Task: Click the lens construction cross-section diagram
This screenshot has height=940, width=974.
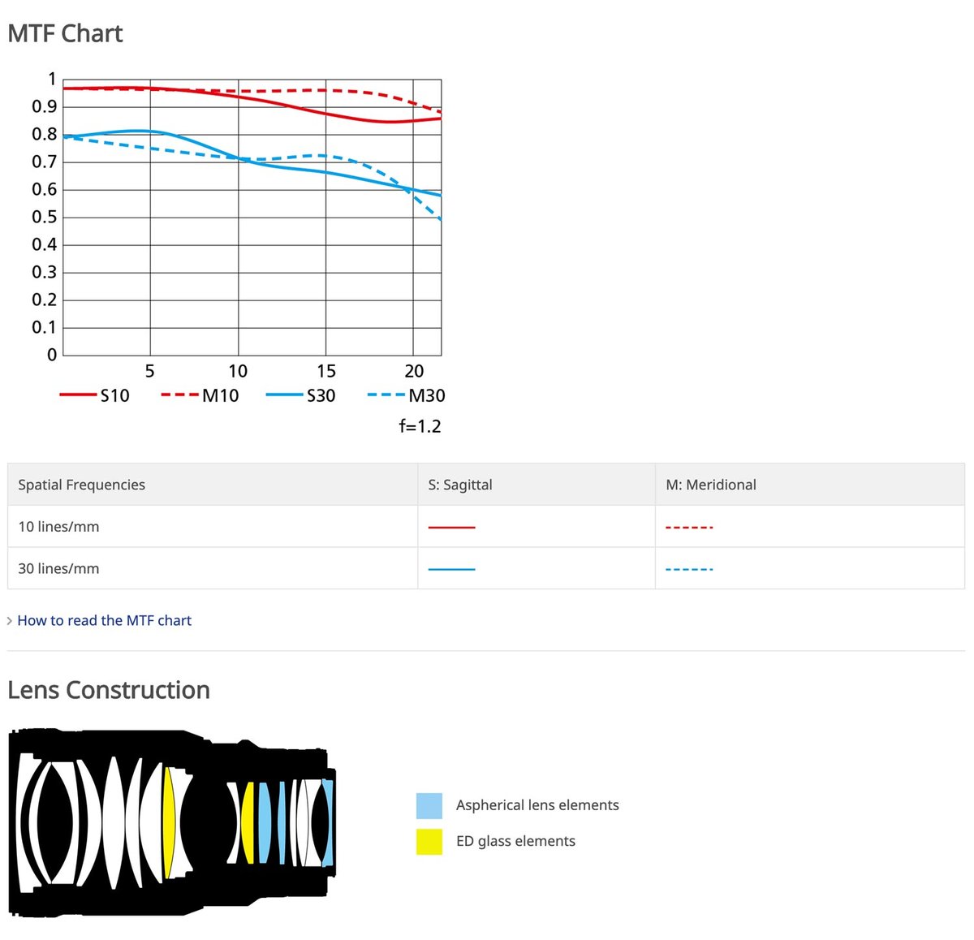Action: point(171,822)
